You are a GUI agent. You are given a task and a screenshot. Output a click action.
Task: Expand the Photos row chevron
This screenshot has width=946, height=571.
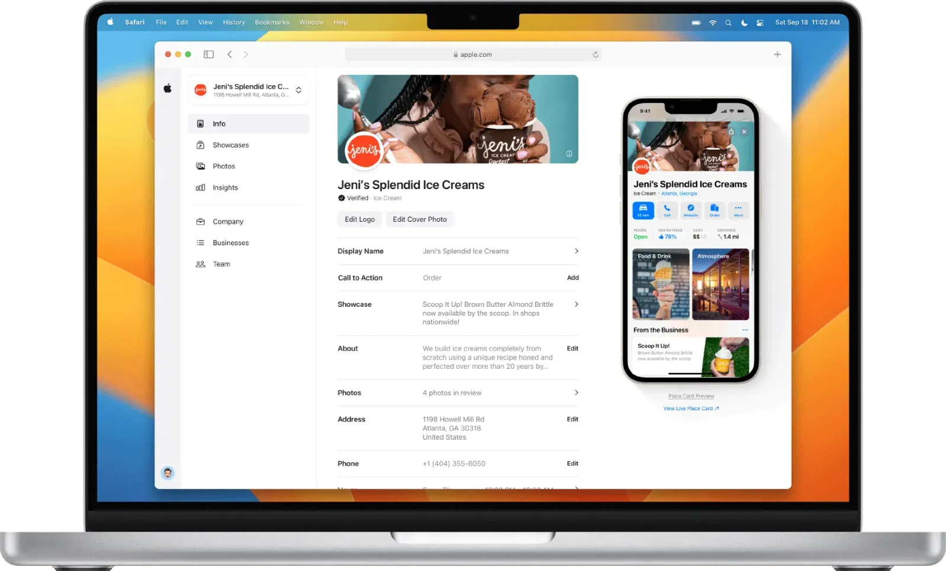pos(576,393)
